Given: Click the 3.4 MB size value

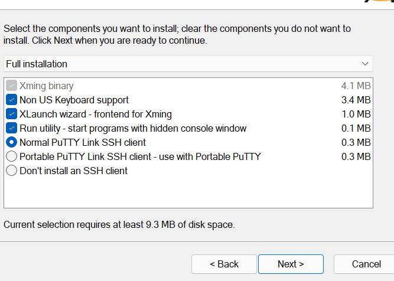Looking at the screenshot, I should coord(356,100).
